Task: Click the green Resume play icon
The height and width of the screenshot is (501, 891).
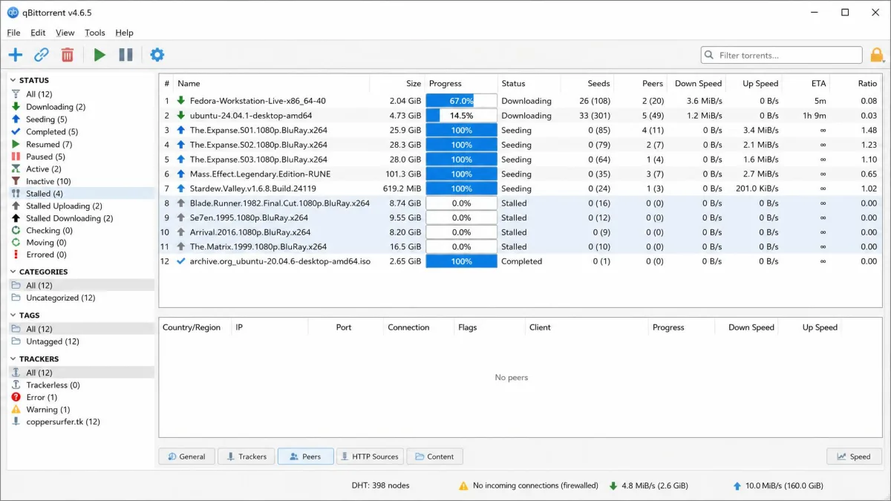Action: click(99, 54)
